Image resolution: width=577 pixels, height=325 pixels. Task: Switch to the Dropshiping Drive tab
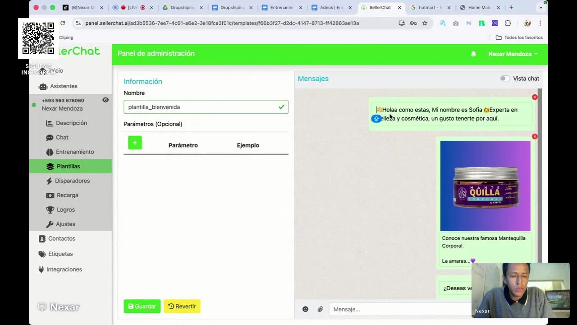tap(182, 7)
